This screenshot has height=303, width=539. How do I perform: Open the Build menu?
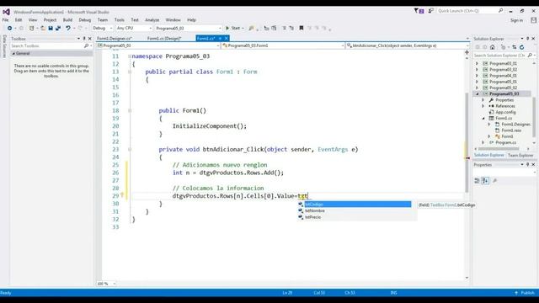(x=67, y=20)
